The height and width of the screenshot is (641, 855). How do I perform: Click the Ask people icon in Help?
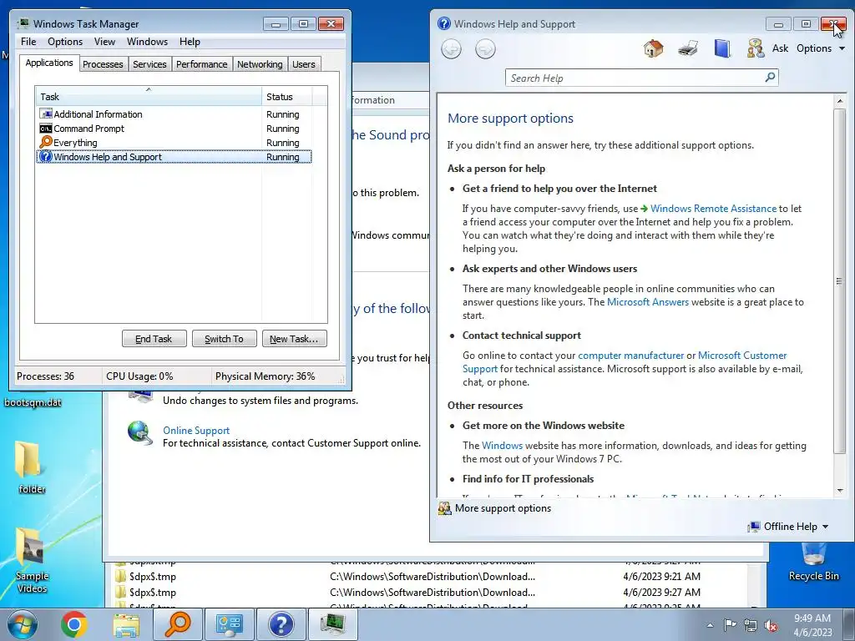[x=756, y=48]
